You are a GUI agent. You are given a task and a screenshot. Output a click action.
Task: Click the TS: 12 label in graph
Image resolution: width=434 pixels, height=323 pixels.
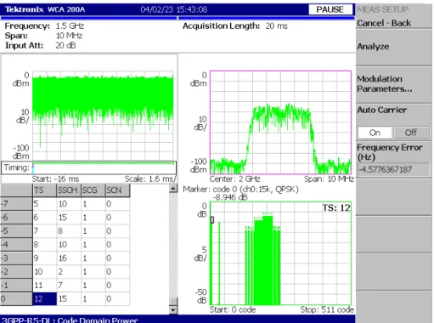336,208
